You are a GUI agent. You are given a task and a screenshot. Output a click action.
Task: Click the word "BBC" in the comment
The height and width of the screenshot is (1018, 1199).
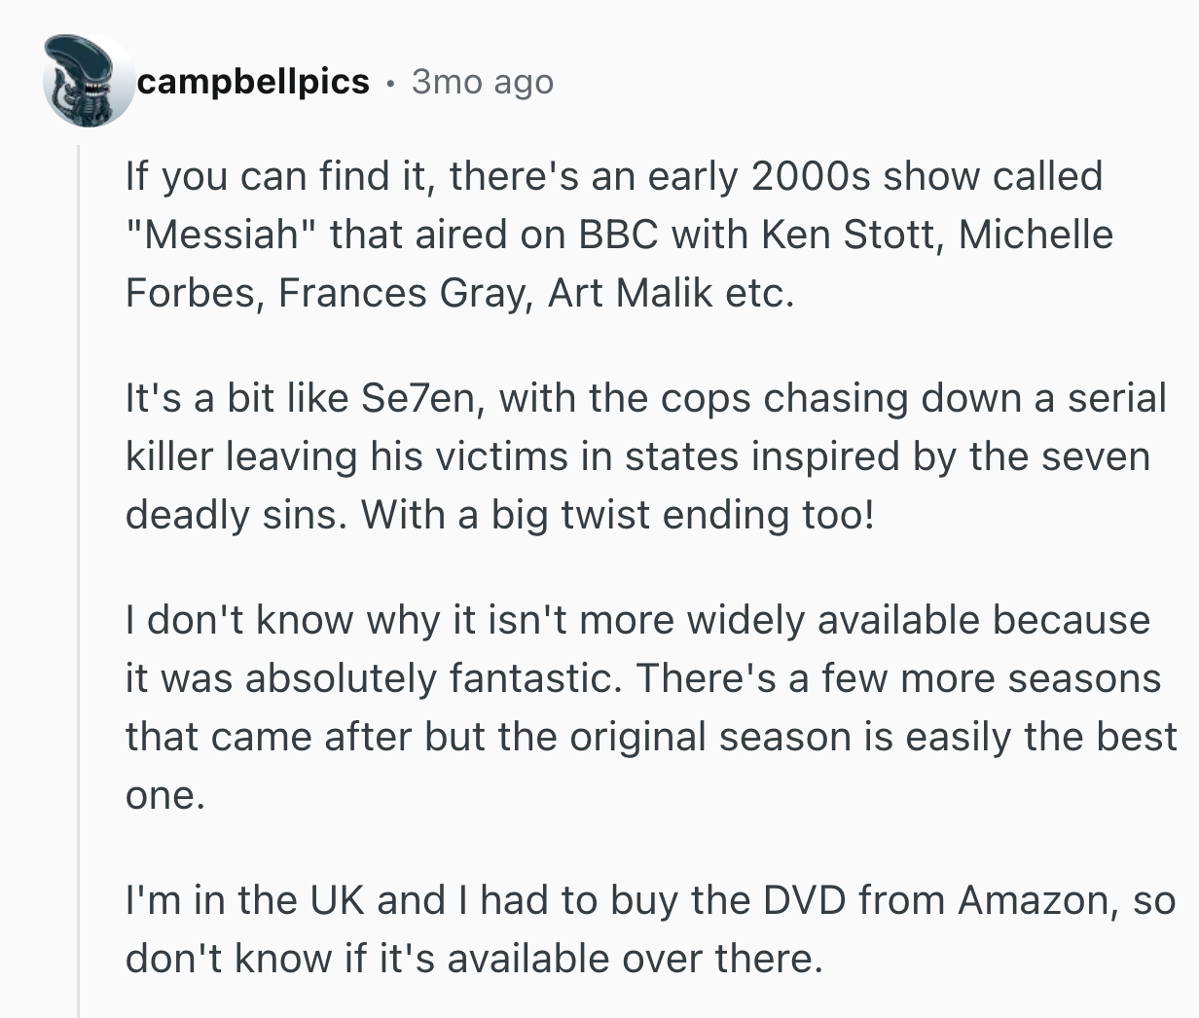618,235
